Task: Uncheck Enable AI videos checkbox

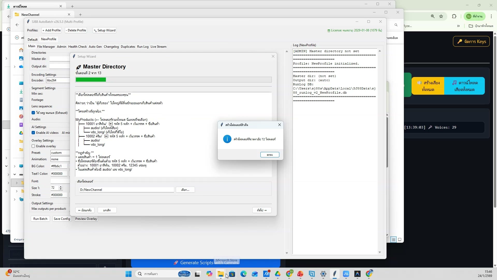Action: click(x=33, y=133)
